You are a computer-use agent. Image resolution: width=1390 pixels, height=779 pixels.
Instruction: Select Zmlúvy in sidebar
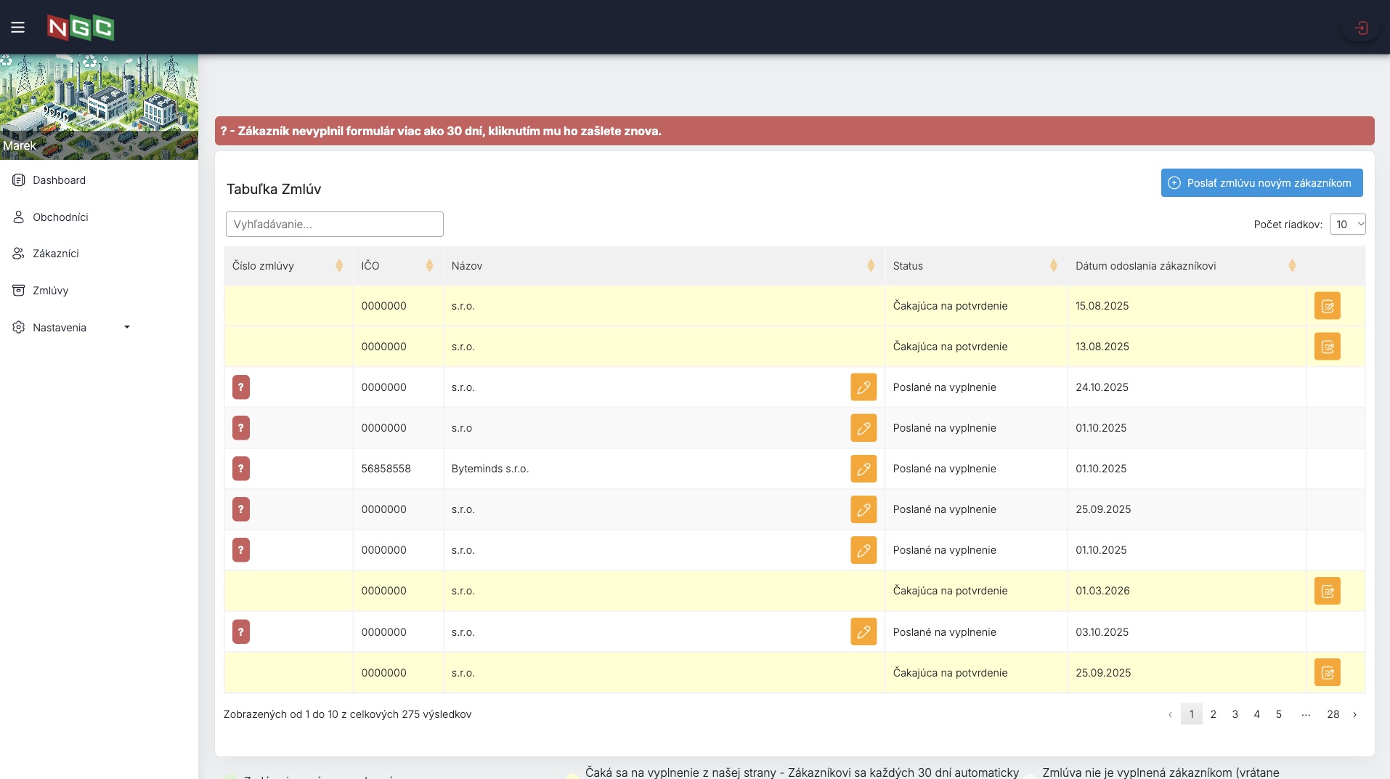click(50, 291)
